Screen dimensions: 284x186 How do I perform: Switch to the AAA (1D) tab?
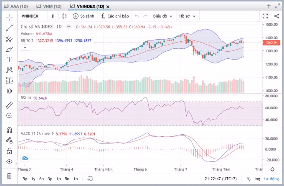[x=16, y=7]
